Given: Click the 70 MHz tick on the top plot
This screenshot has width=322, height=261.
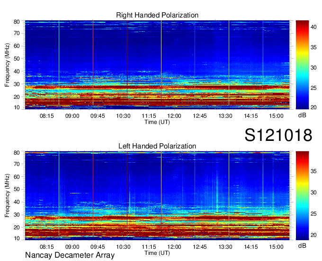Looking at the screenshot, I should [x=17, y=33].
